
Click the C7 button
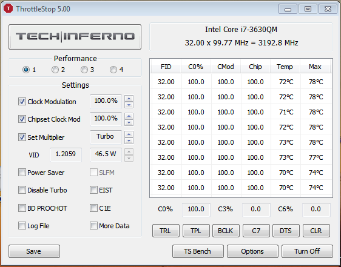[x=256, y=231]
